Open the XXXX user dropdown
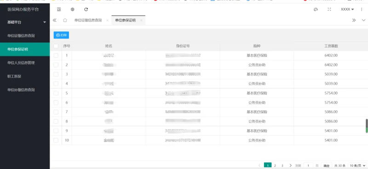Screen dimensions: 368x169 coord(347,9)
